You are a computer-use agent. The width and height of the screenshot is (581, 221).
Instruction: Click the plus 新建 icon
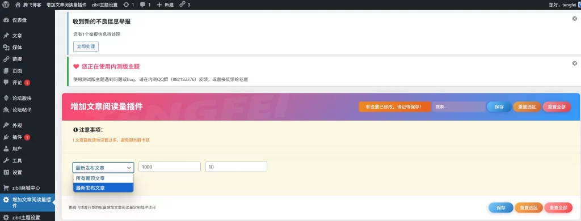click(x=159, y=5)
